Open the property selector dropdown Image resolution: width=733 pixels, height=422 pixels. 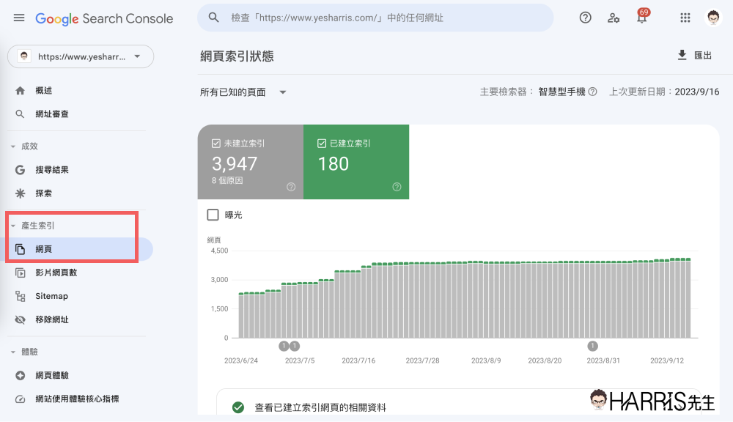[x=81, y=56]
